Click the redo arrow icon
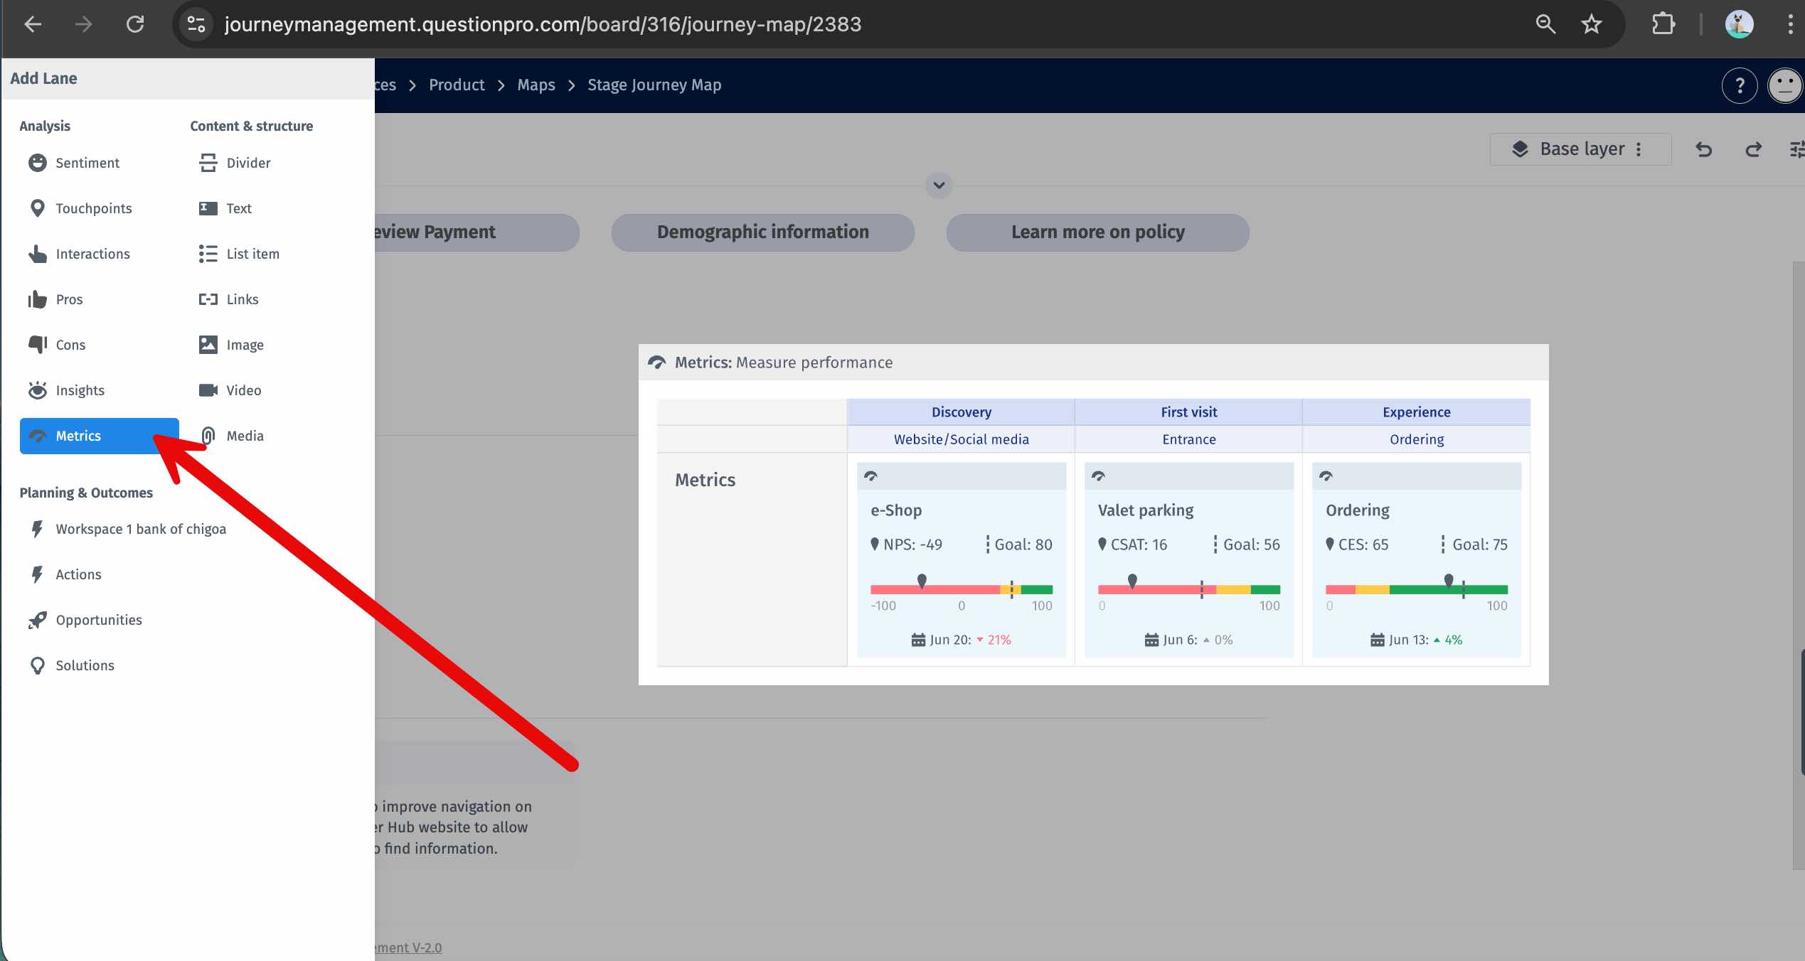Viewport: 1805px width, 961px height. point(1753,149)
